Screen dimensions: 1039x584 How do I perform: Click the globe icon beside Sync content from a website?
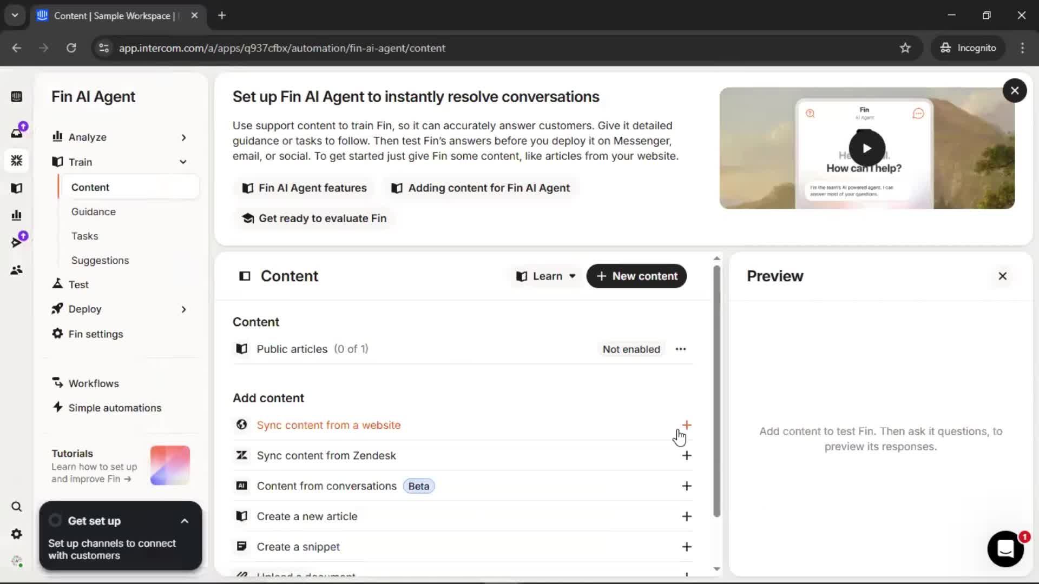pyautogui.click(x=242, y=425)
